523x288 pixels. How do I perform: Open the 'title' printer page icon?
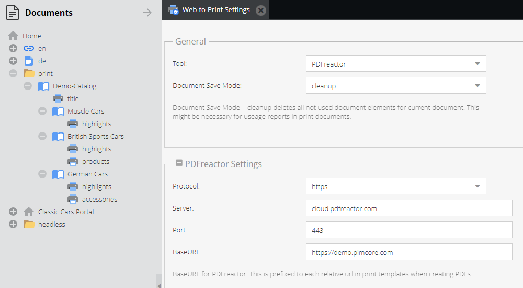tap(58, 98)
